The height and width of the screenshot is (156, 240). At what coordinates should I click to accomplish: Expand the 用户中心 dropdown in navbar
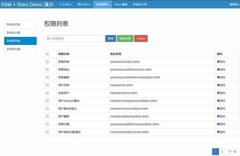(84, 5)
